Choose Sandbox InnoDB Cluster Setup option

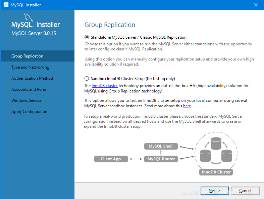(x=87, y=79)
